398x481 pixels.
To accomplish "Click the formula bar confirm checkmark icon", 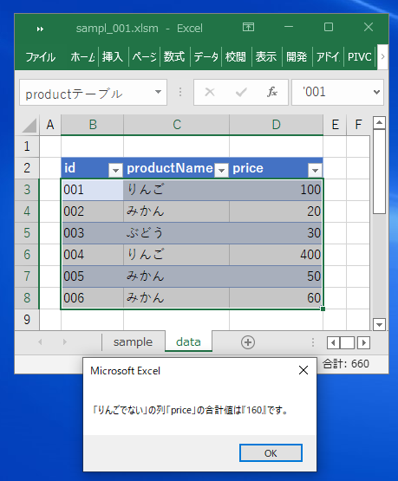I will coord(241,92).
